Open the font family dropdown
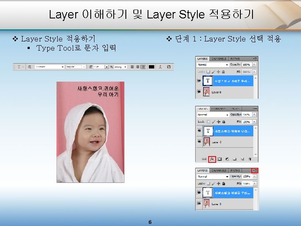The height and width of the screenshot is (226, 301). [x=49, y=67]
